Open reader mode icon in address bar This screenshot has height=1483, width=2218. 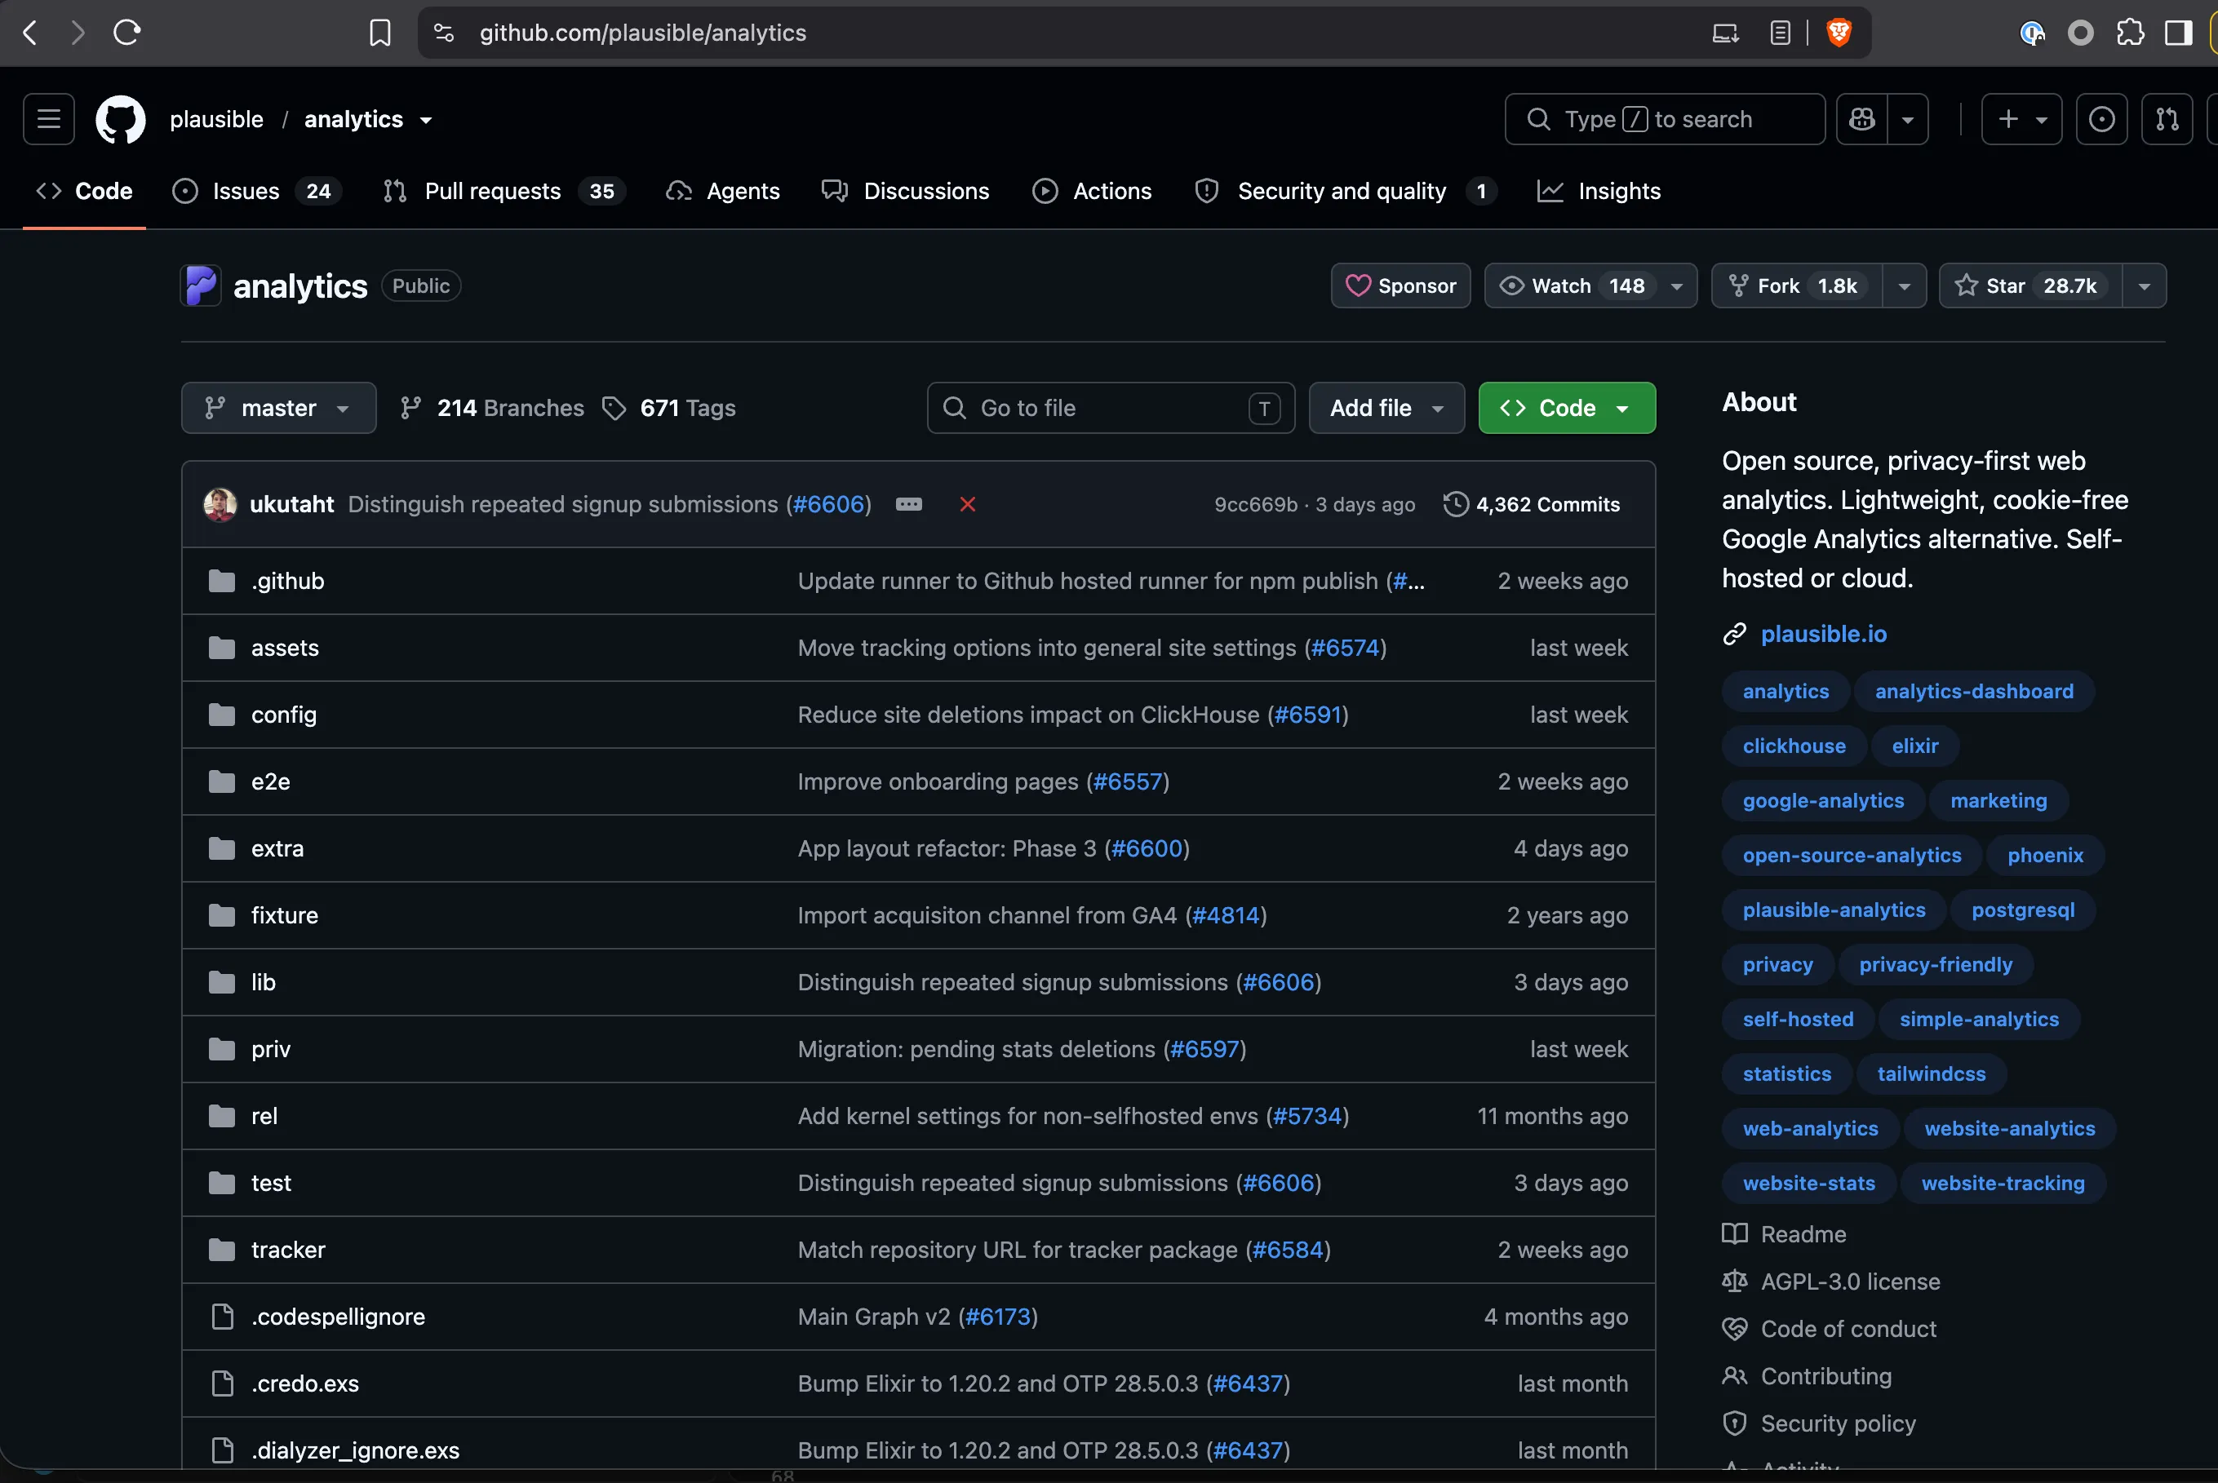point(1780,33)
